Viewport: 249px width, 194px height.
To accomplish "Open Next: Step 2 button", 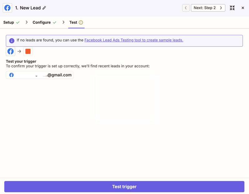I will point(208,8).
